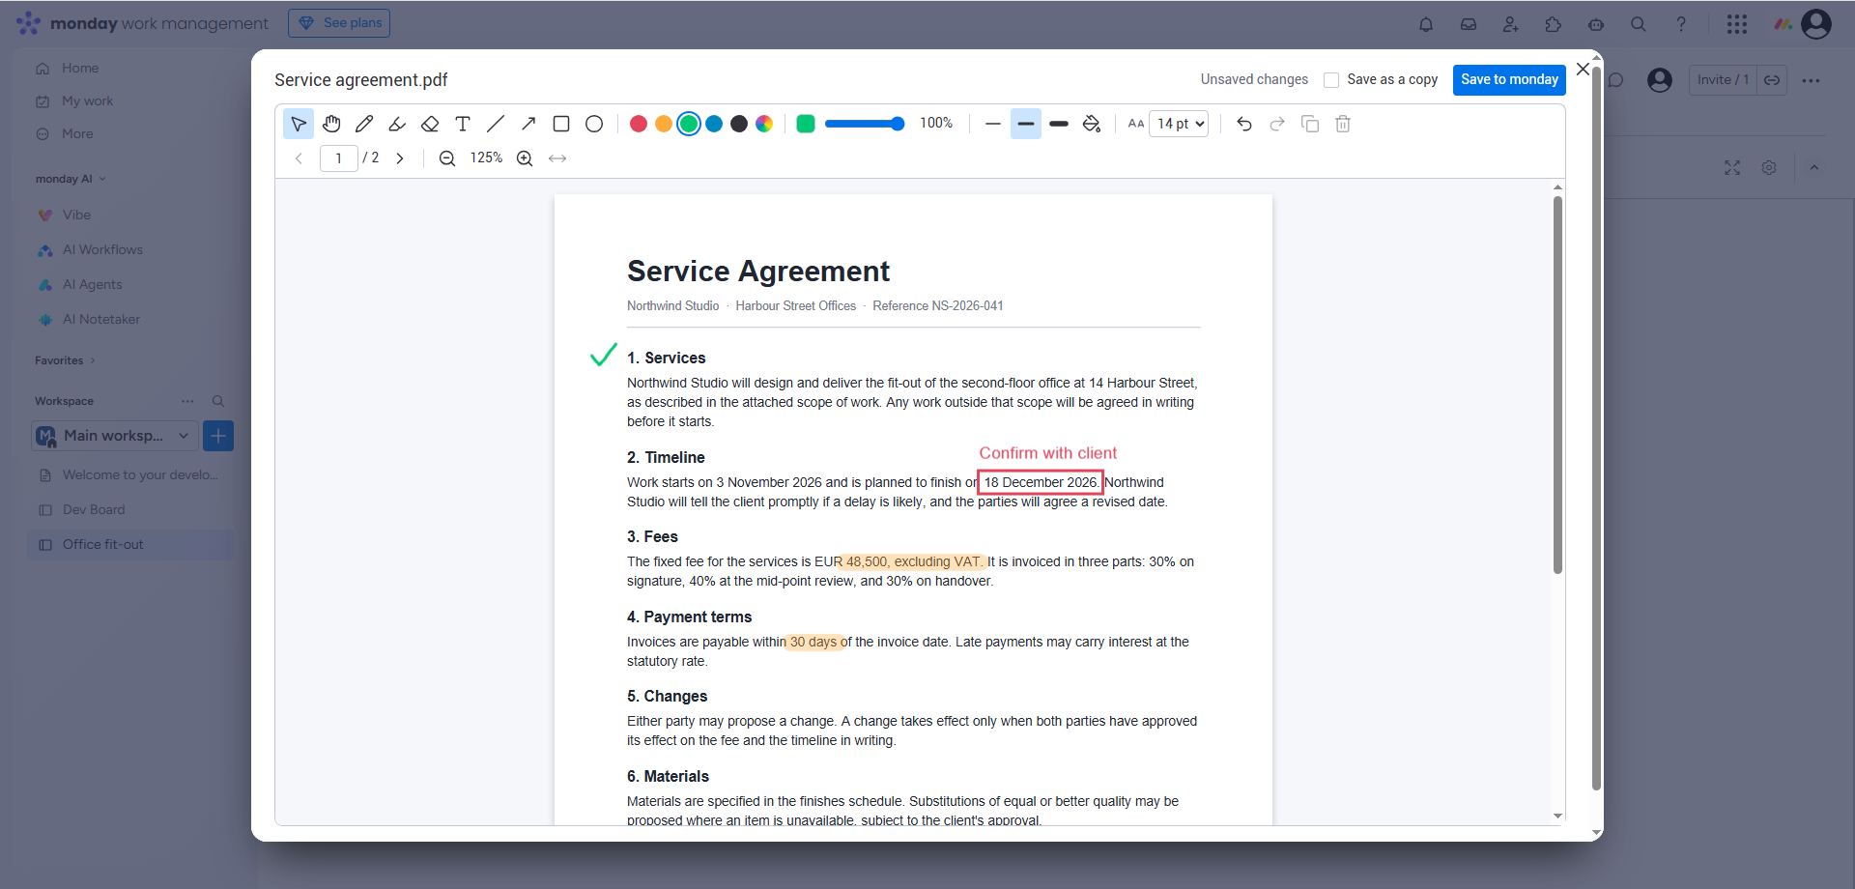The image size is (1855, 889).
Task: Open the font size 14 pt dropdown
Action: 1179,124
